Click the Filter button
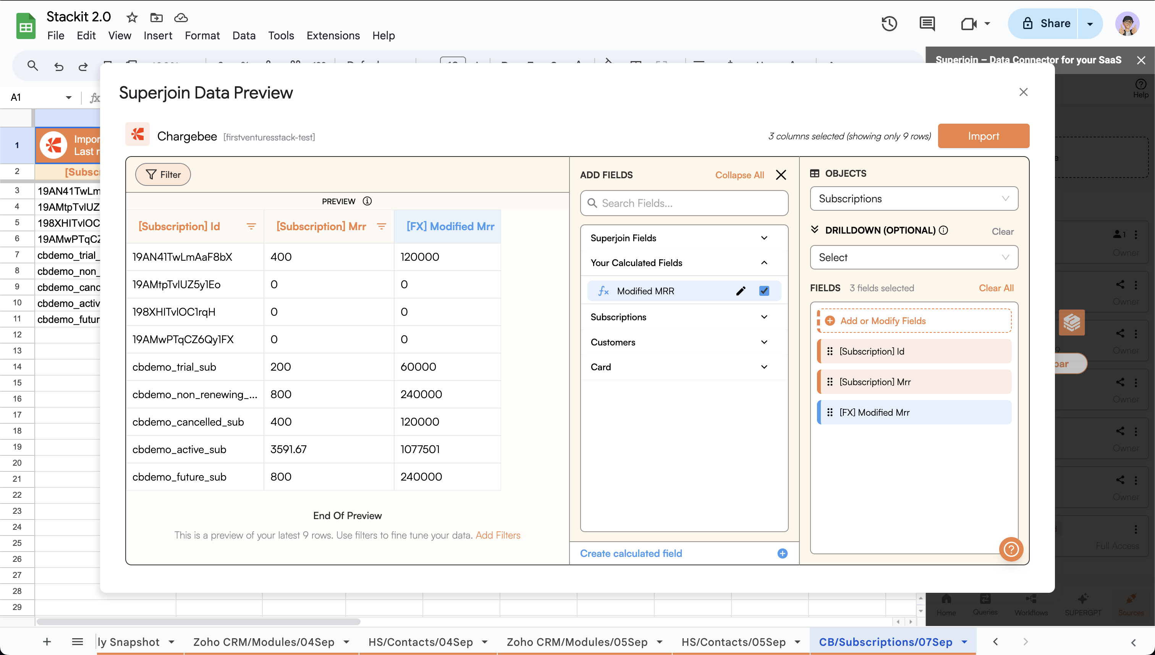Image resolution: width=1155 pixels, height=655 pixels. (163, 174)
